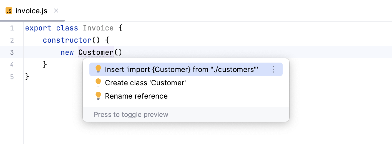This screenshot has height=144, width=392.
Task: Click the underlined Customer reference in code
Action: pos(96,52)
